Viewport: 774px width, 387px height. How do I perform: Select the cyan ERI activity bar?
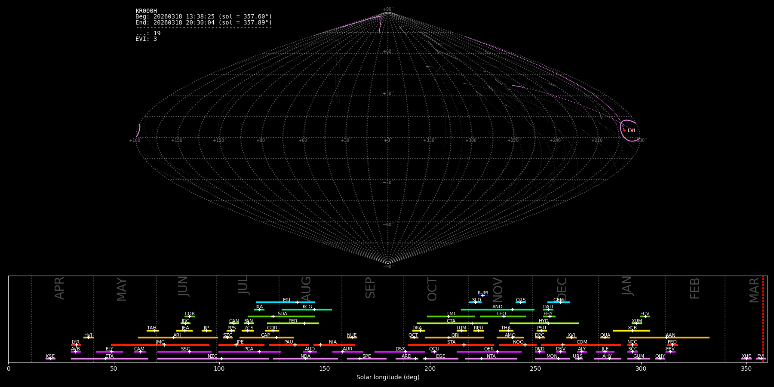pos(285,302)
